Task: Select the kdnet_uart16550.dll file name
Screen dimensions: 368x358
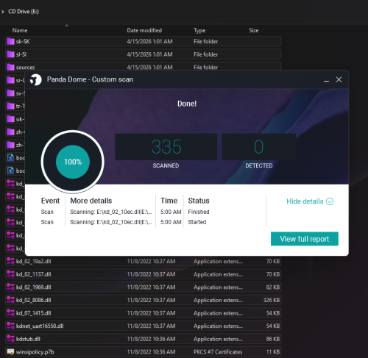Action: (40, 326)
